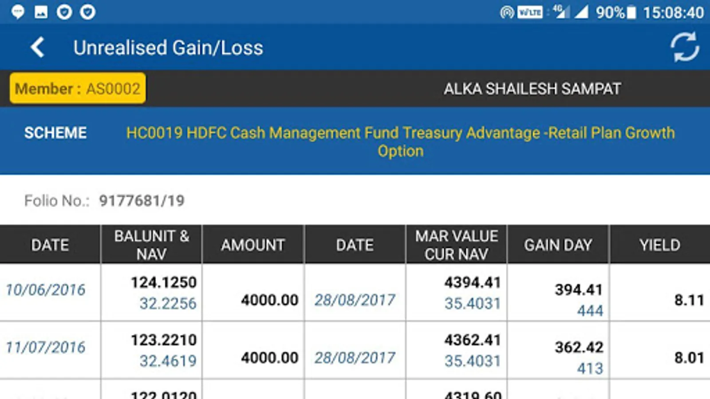Tap the AMOUNT column header
Image resolution: width=710 pixels, height=399 pixels.
tap(253, 245)
